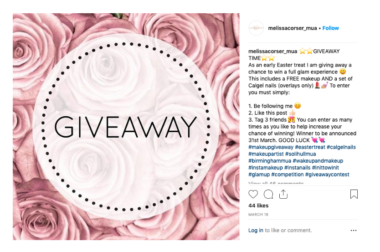Viewport: 380px width, 252px height.
Task: Open the MARCH 18 post date
Action: (258, 215)
